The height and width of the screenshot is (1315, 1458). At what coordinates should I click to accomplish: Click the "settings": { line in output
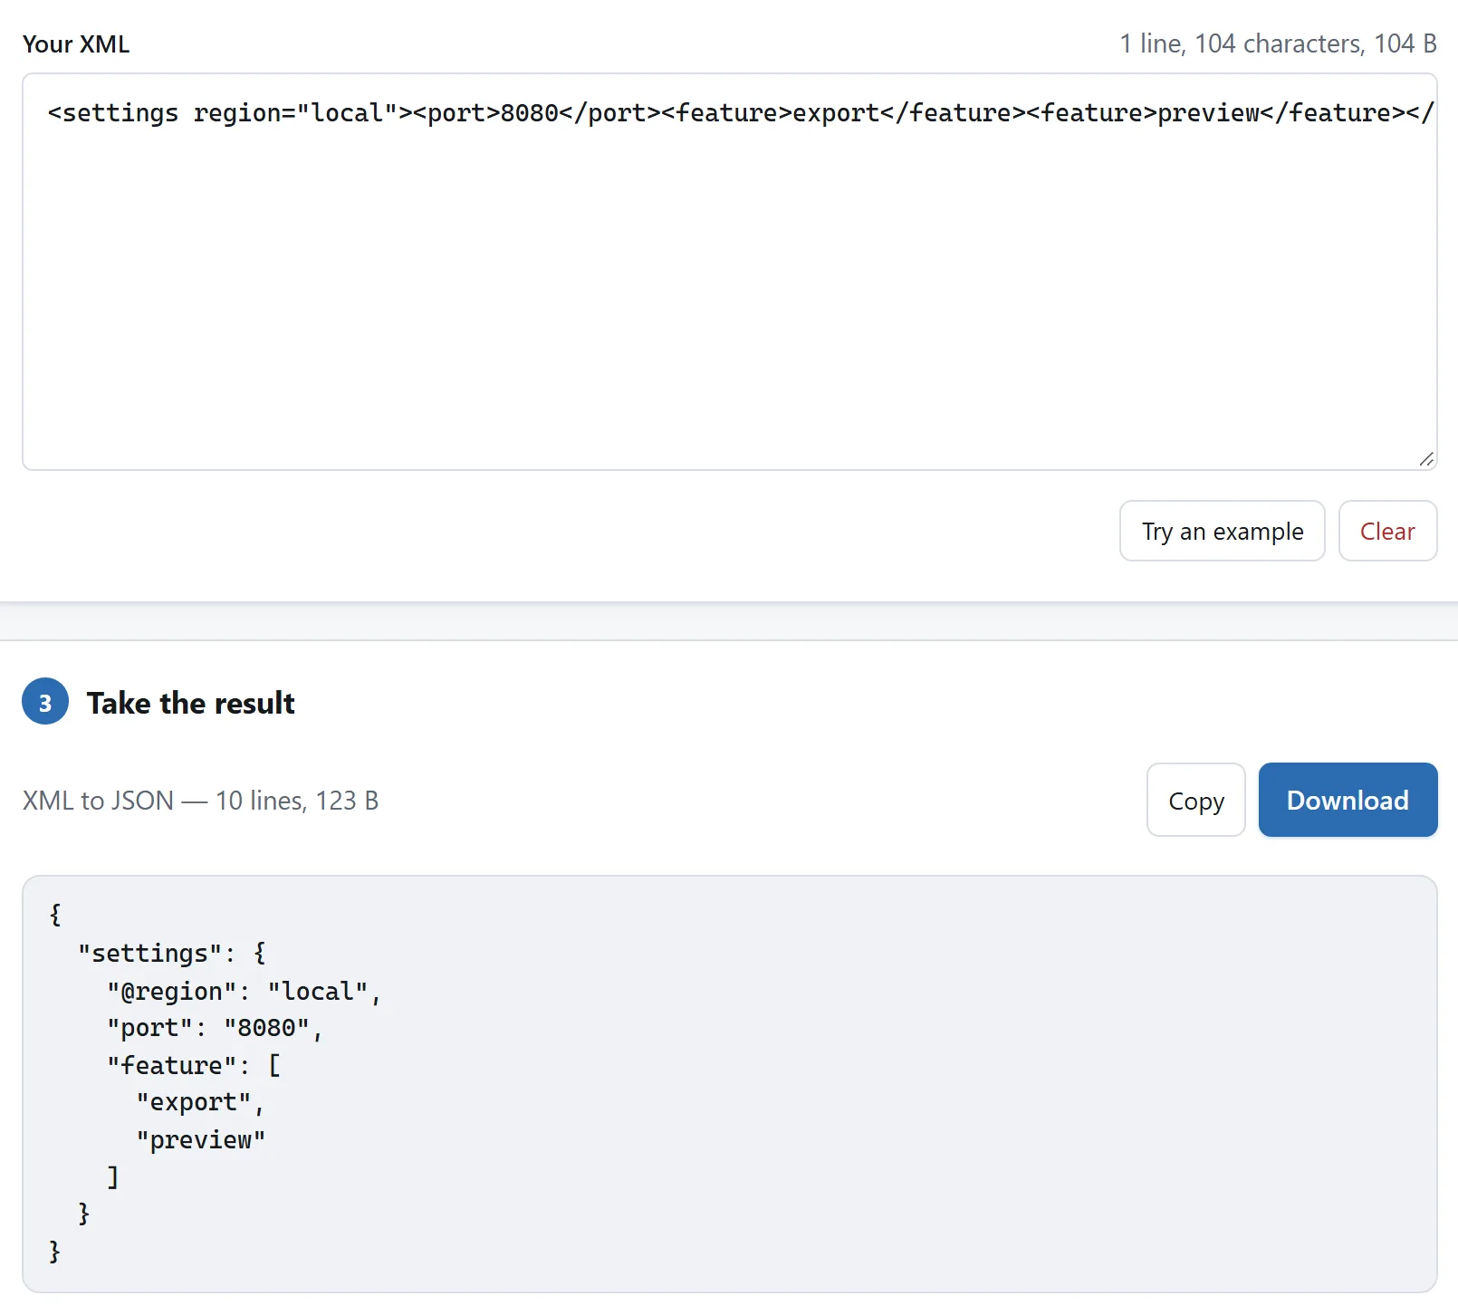(x=172, y=953)
